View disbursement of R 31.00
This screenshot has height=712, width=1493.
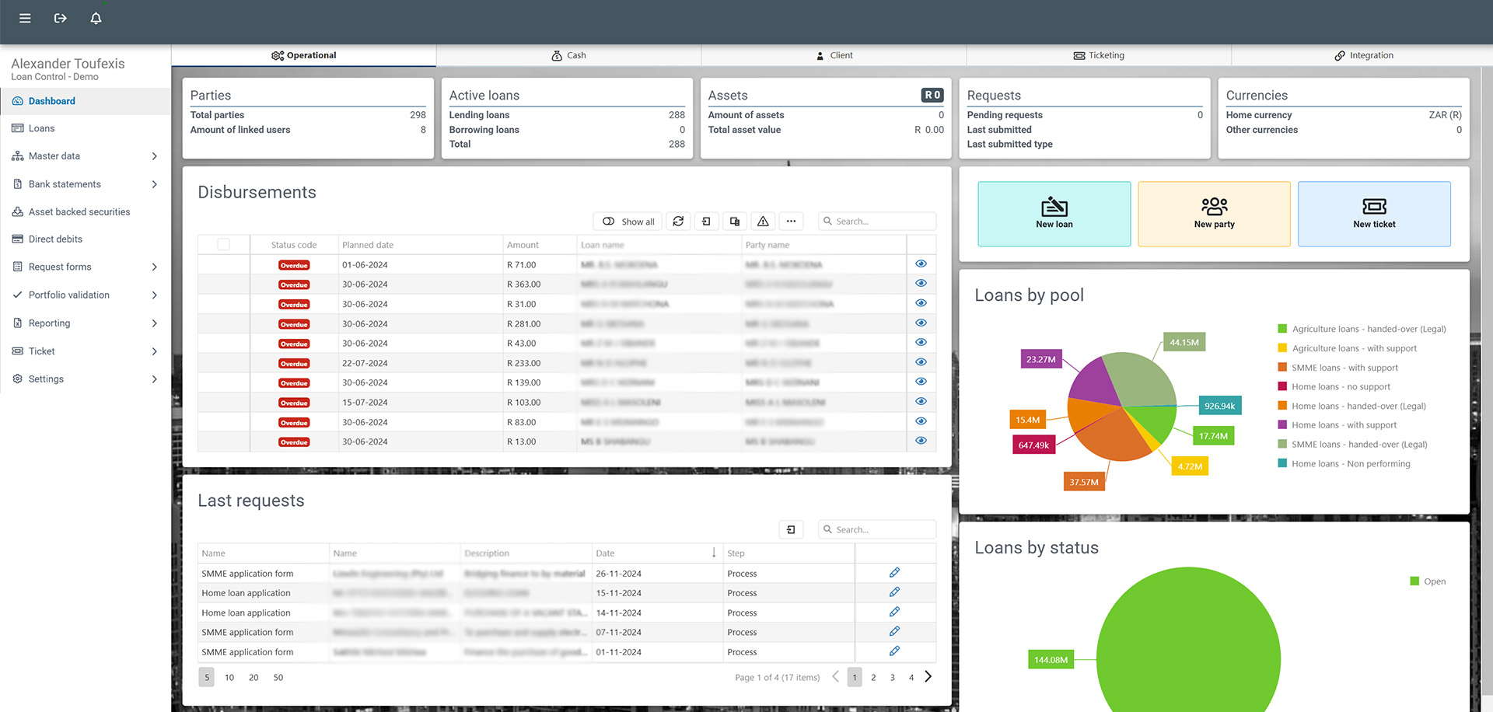click(921, 303)
